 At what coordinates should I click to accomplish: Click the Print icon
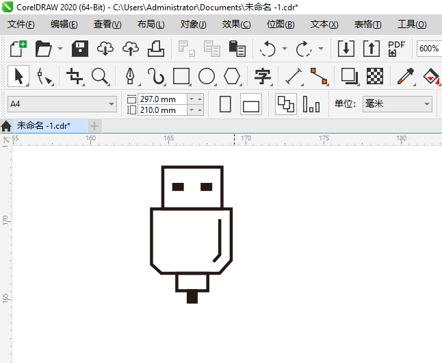point(155,49)
